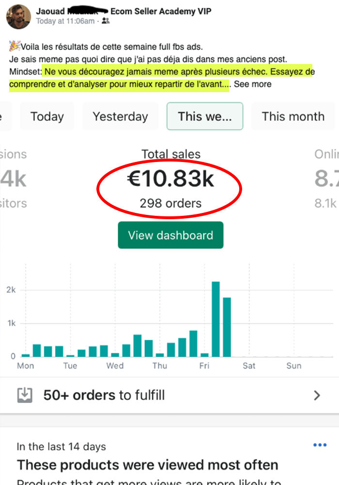The width and height of the screenshot is (339, 485).
Task: Click the tallest Friday bar in sales chart
Action: [x=216, y=319]
